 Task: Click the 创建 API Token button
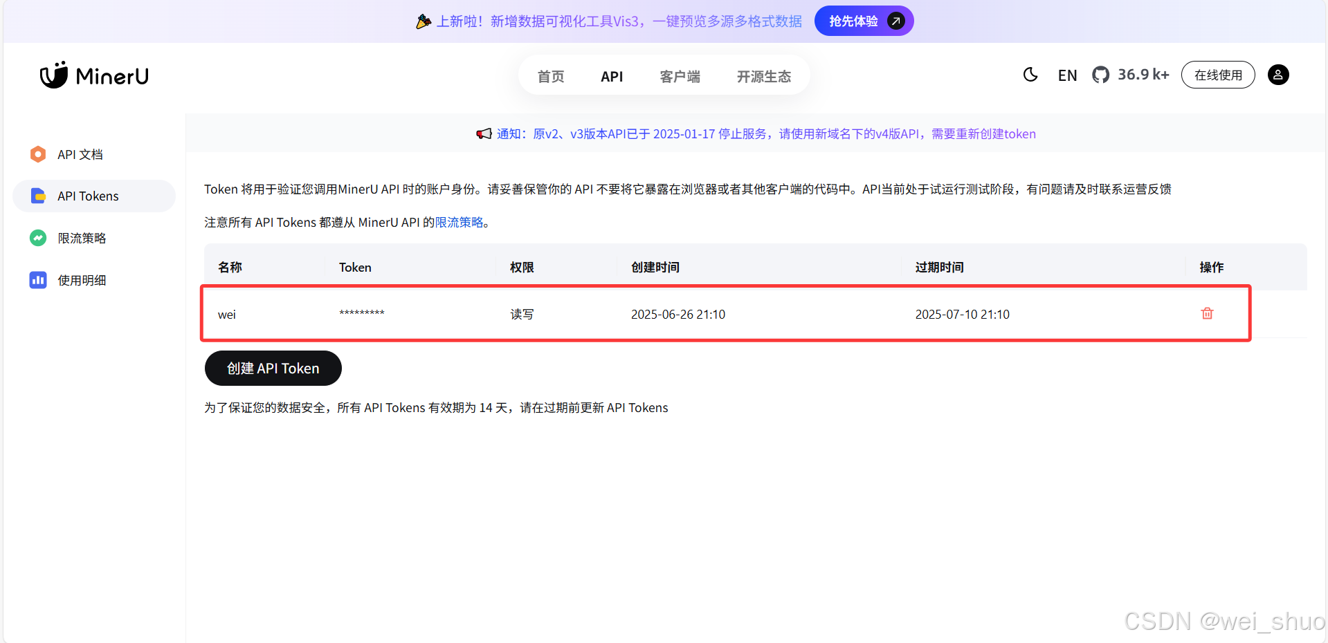pyautogui.click(x=273, y=369)
